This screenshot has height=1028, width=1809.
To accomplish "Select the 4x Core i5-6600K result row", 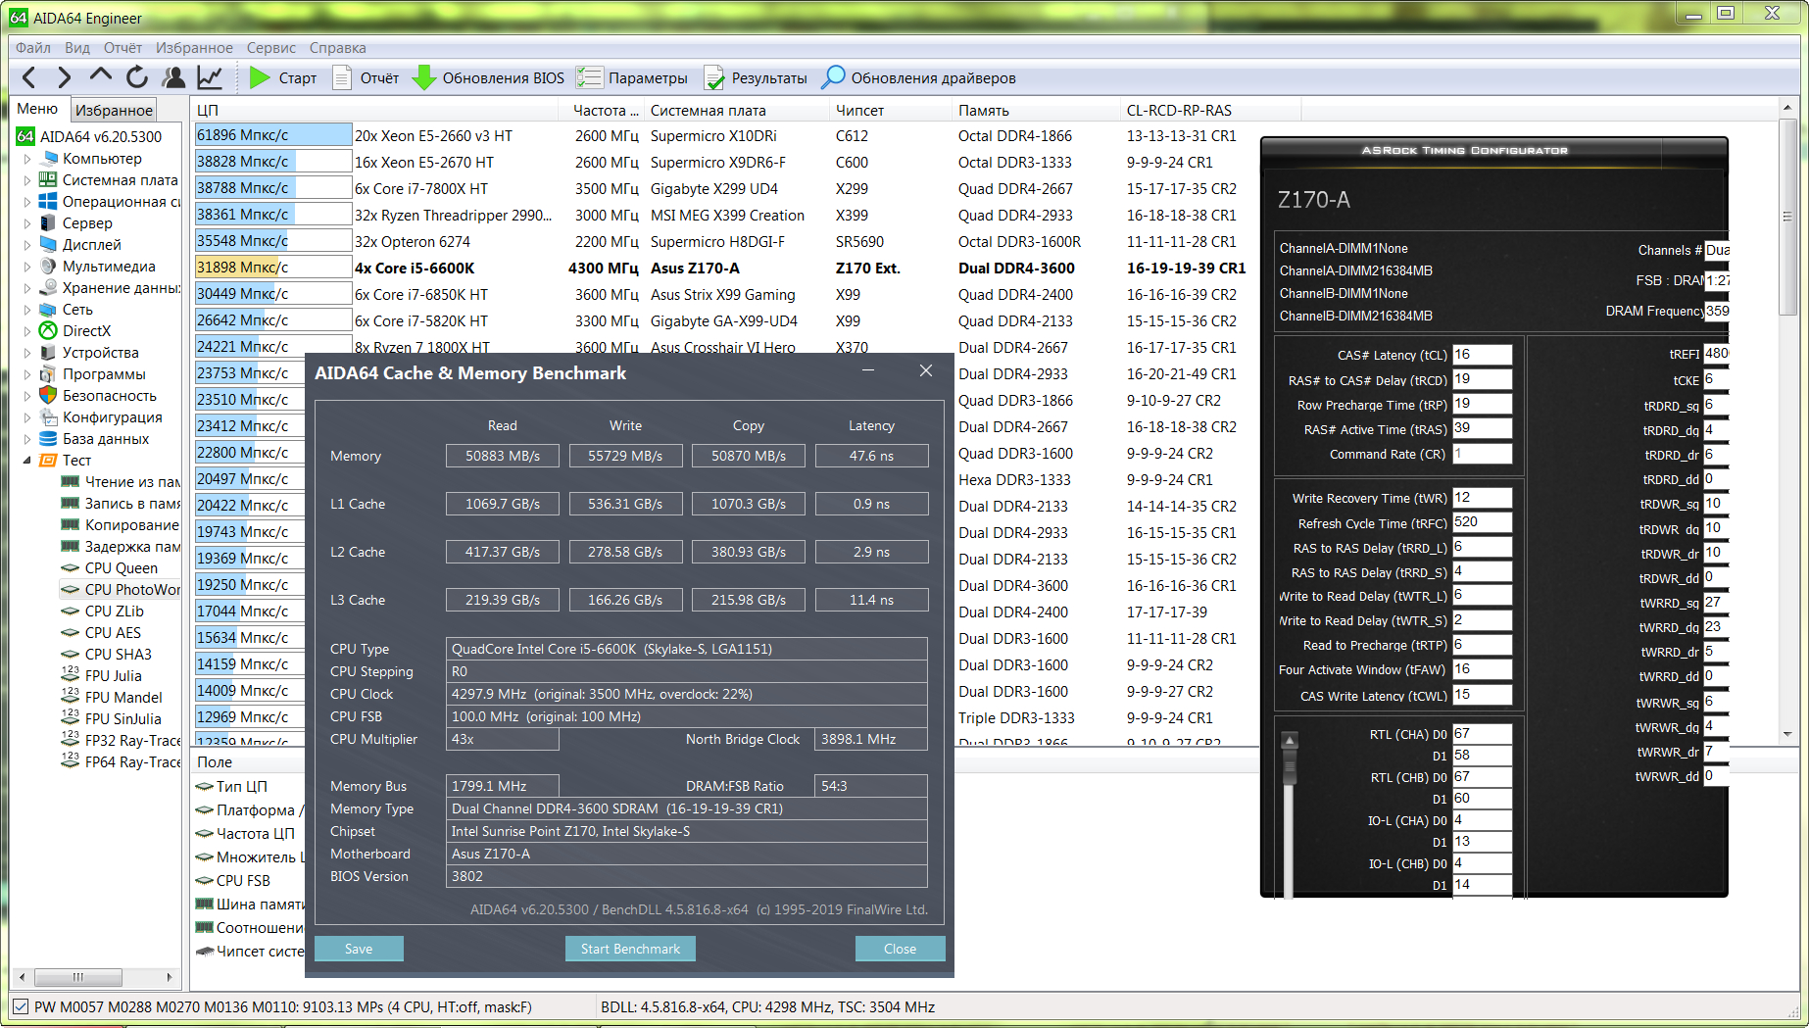I will point(720,268).
